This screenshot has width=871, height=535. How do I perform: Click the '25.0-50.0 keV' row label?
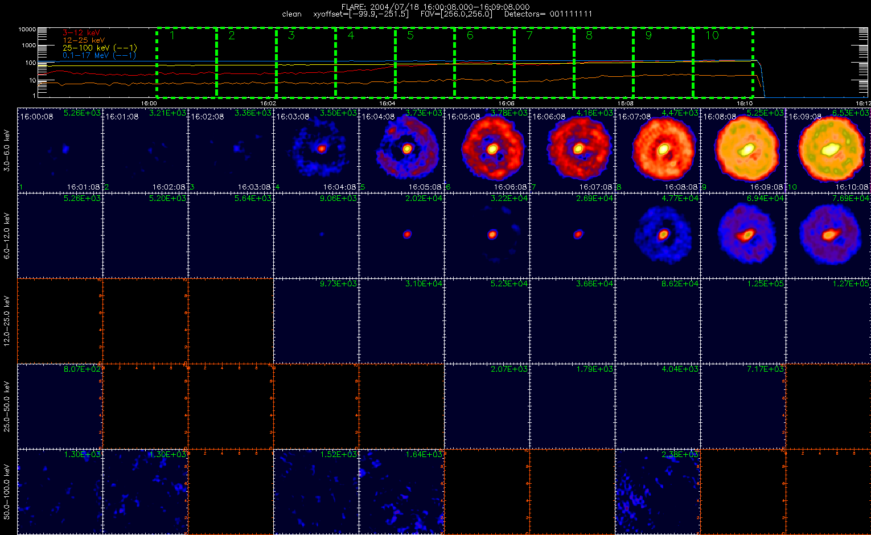click(x=7, y=406)
